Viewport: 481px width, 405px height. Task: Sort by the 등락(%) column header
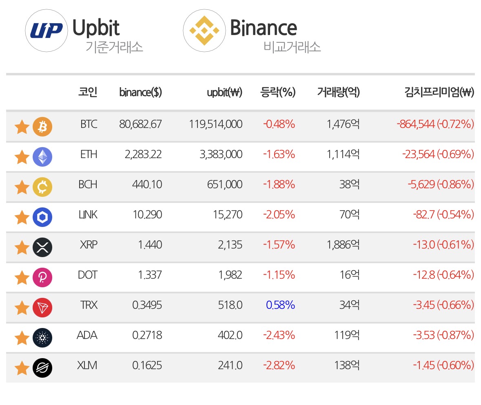click(x=278, y=92)
